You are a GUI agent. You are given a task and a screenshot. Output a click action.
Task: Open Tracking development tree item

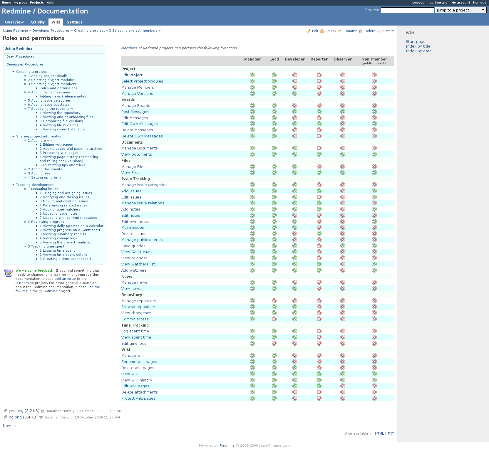[x=35, y=185]
